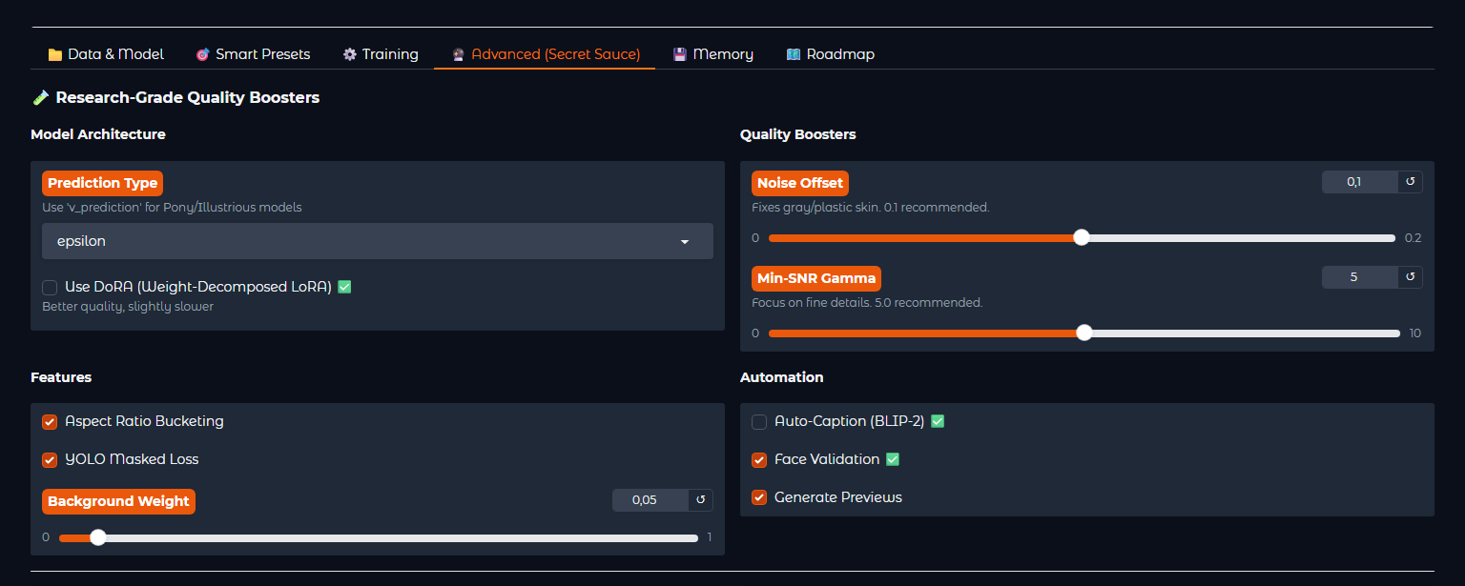Click the Noise Offset number field

1360,182
